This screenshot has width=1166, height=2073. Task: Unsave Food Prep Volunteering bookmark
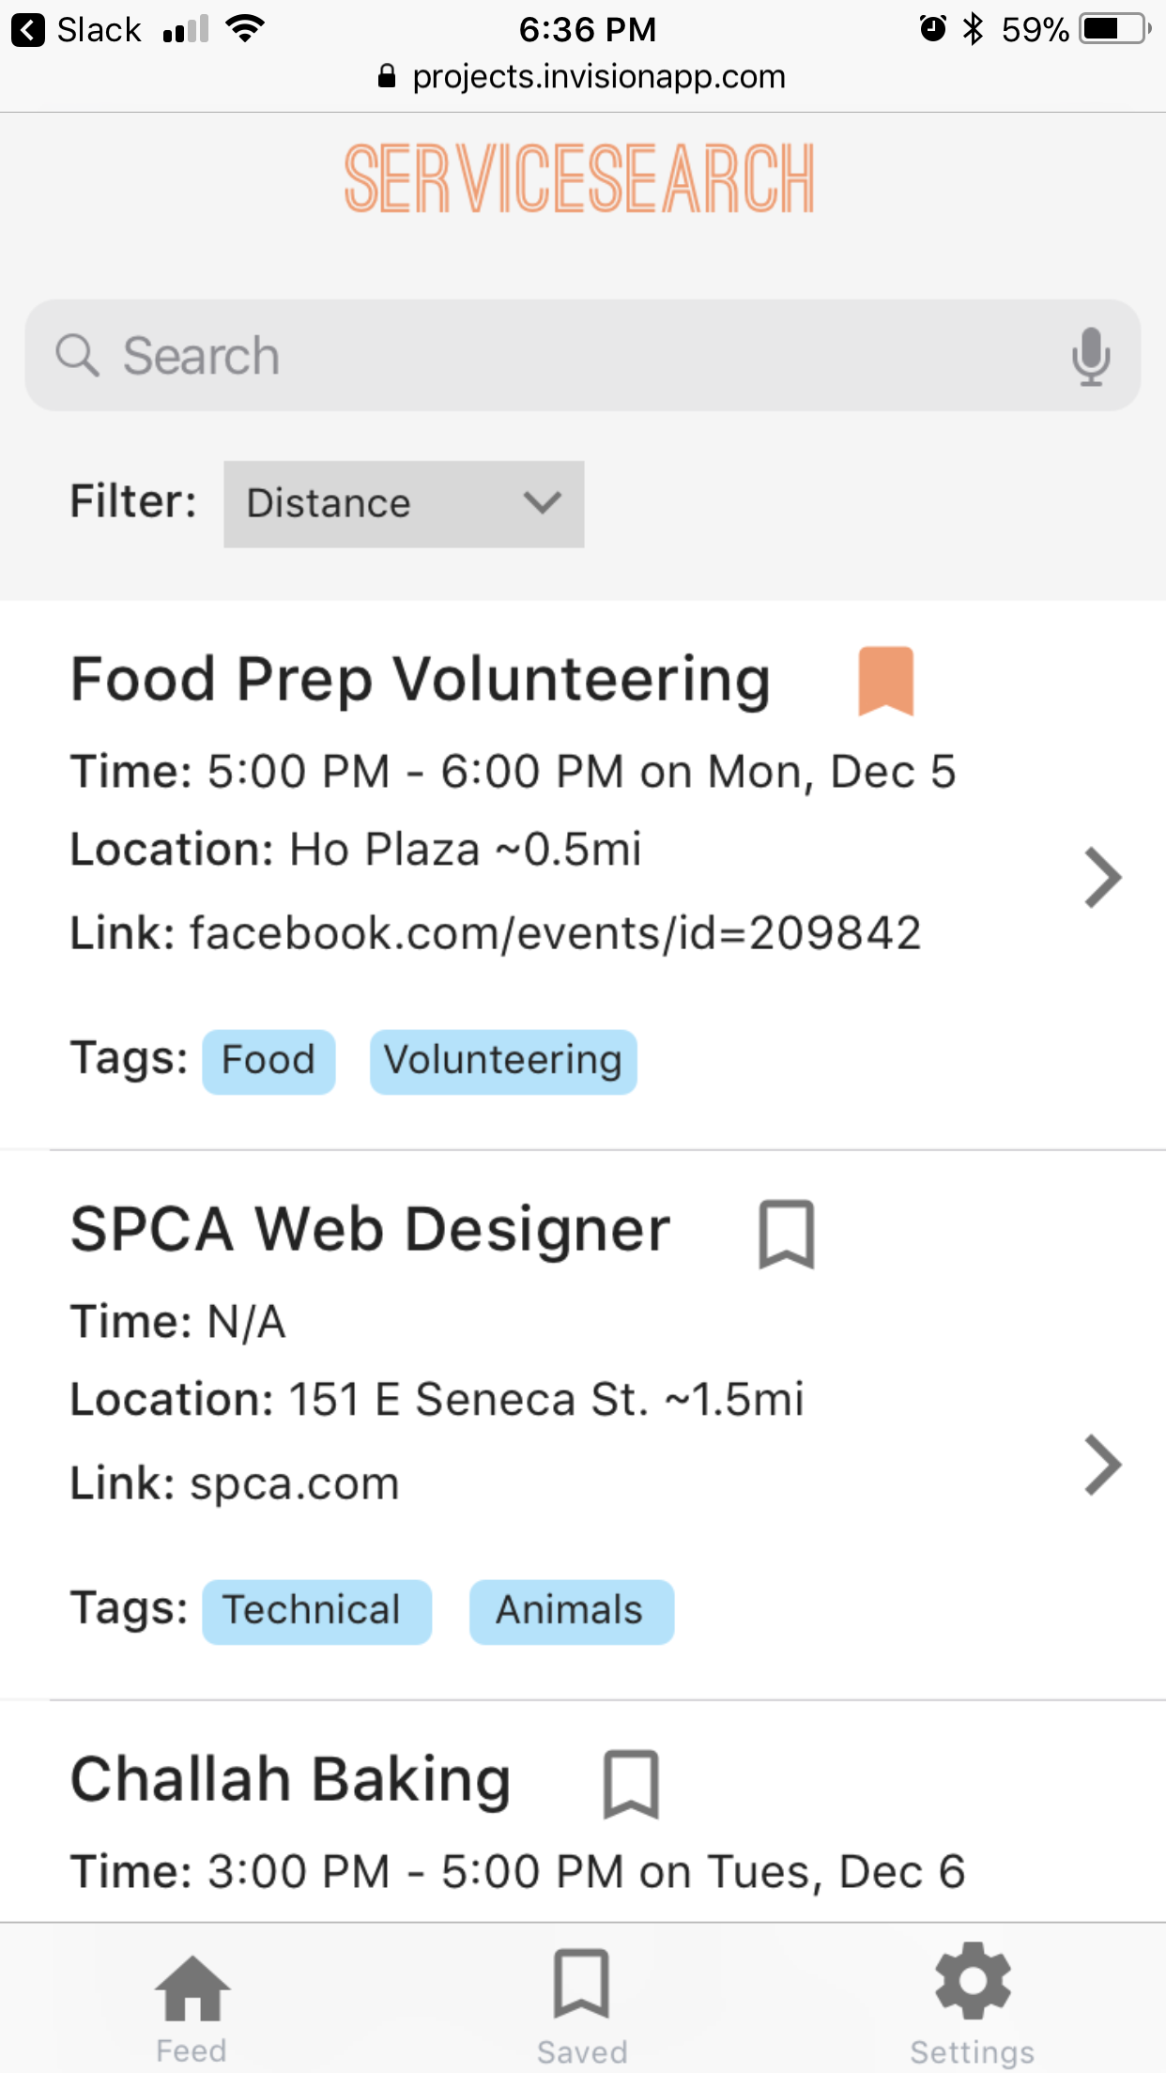(x=885, y=681)
